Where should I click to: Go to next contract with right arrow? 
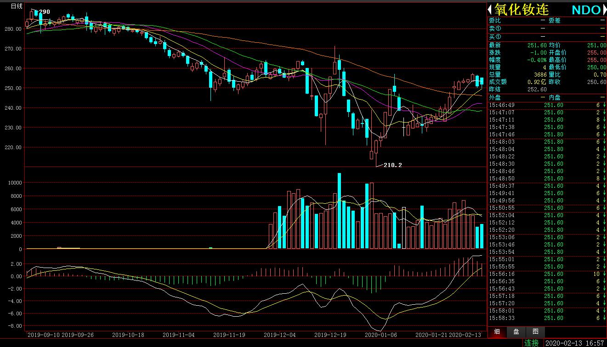pyautogui.click(x=604, y=10)
